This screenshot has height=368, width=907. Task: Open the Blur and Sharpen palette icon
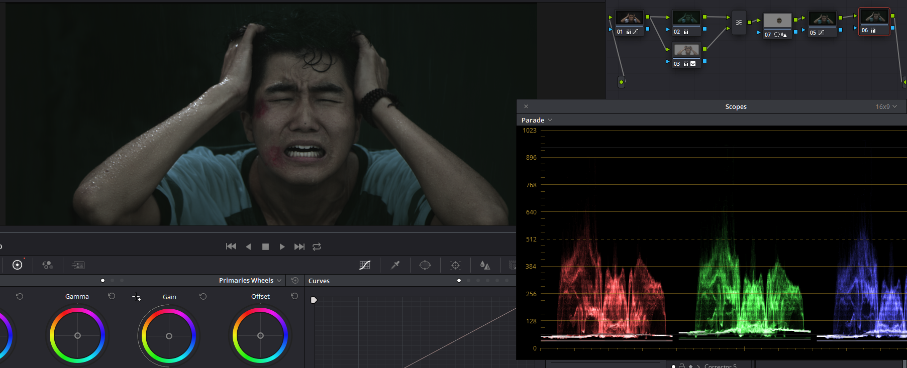485,265
